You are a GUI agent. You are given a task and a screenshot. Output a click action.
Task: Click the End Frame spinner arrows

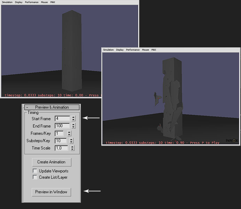[x=73, y=126]
